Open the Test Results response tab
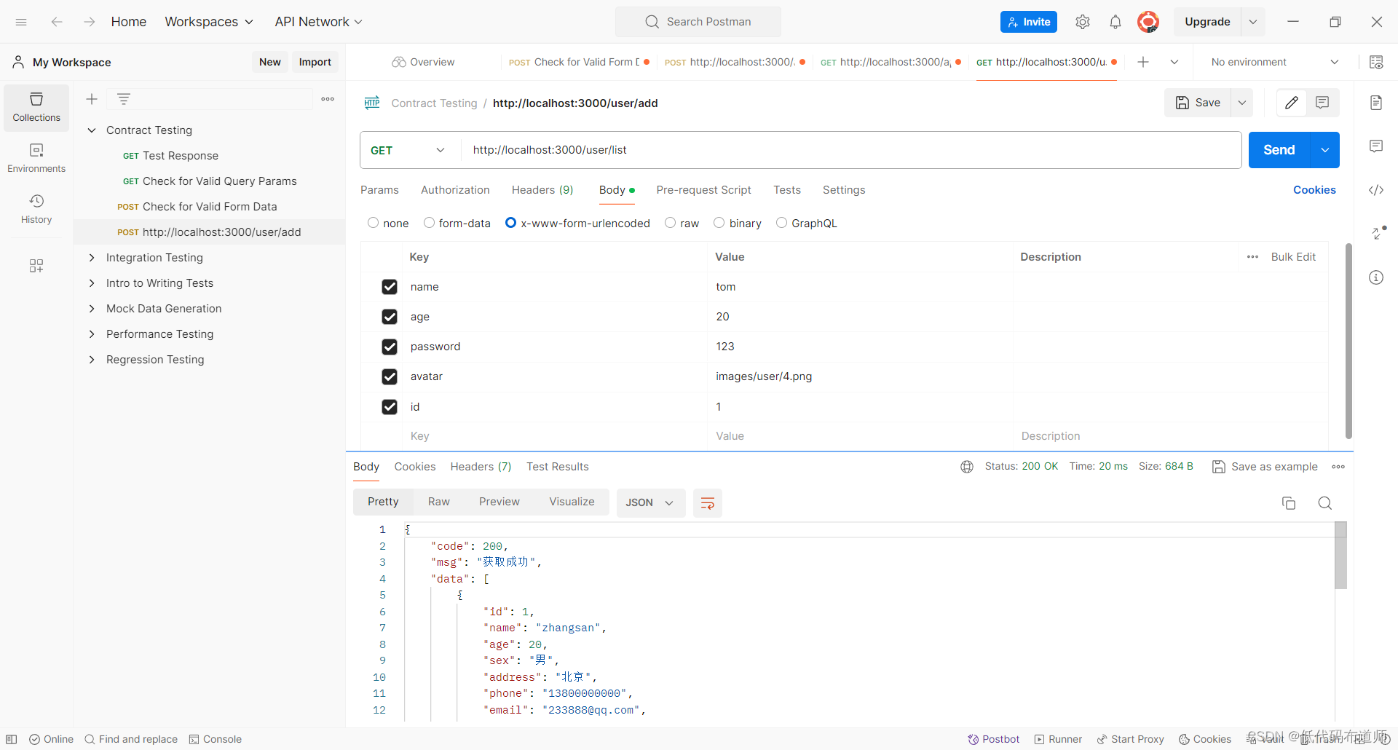 [x=558, y=467]
